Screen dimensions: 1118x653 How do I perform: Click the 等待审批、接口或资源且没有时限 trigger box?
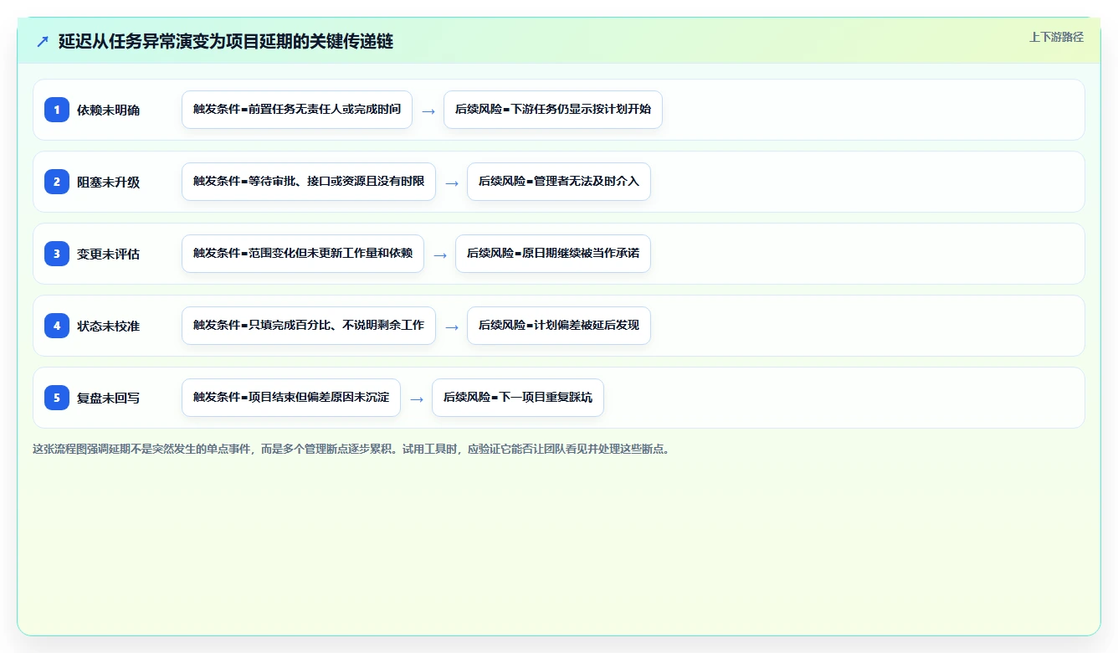[x=309, y=182]
